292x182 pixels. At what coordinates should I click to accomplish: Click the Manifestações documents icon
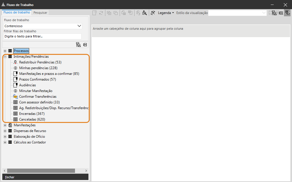[10, 125]
